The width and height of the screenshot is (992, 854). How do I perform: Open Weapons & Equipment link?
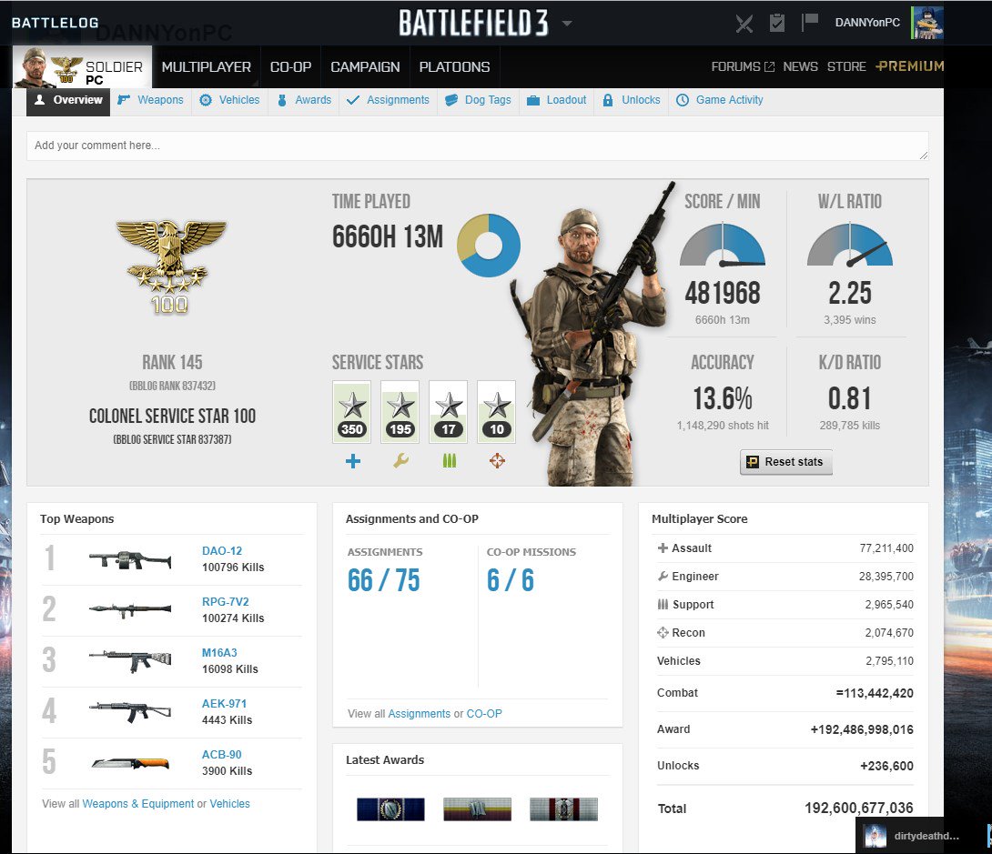(138, 803)
